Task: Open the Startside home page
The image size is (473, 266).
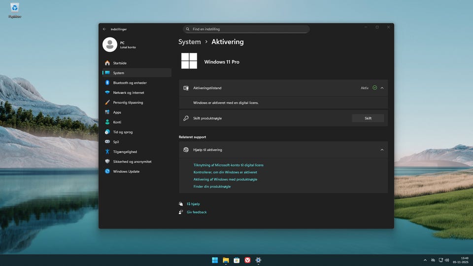Action: tap(120, 63)
